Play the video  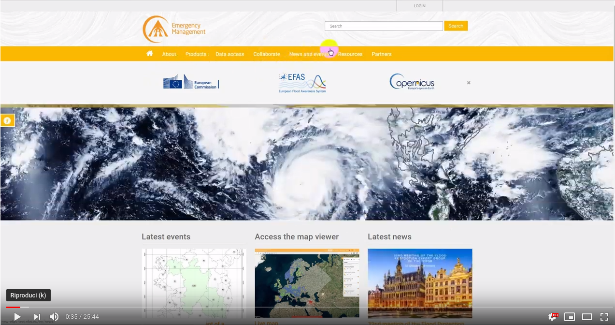[17, 317]
